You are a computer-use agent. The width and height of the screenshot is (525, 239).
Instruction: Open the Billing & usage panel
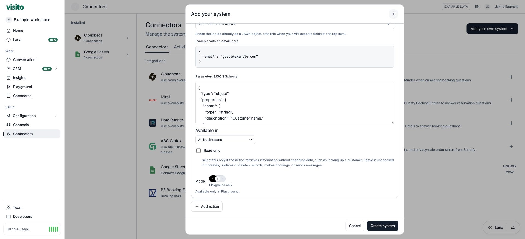point(32,229)
